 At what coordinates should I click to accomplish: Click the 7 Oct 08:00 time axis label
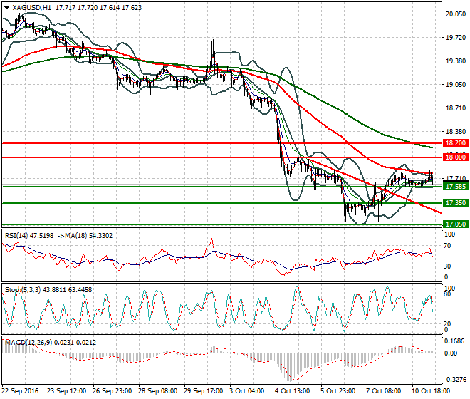tap(384, 391)
